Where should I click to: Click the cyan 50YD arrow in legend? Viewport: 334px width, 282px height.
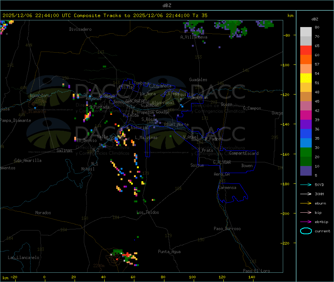(x=306, y=185)
